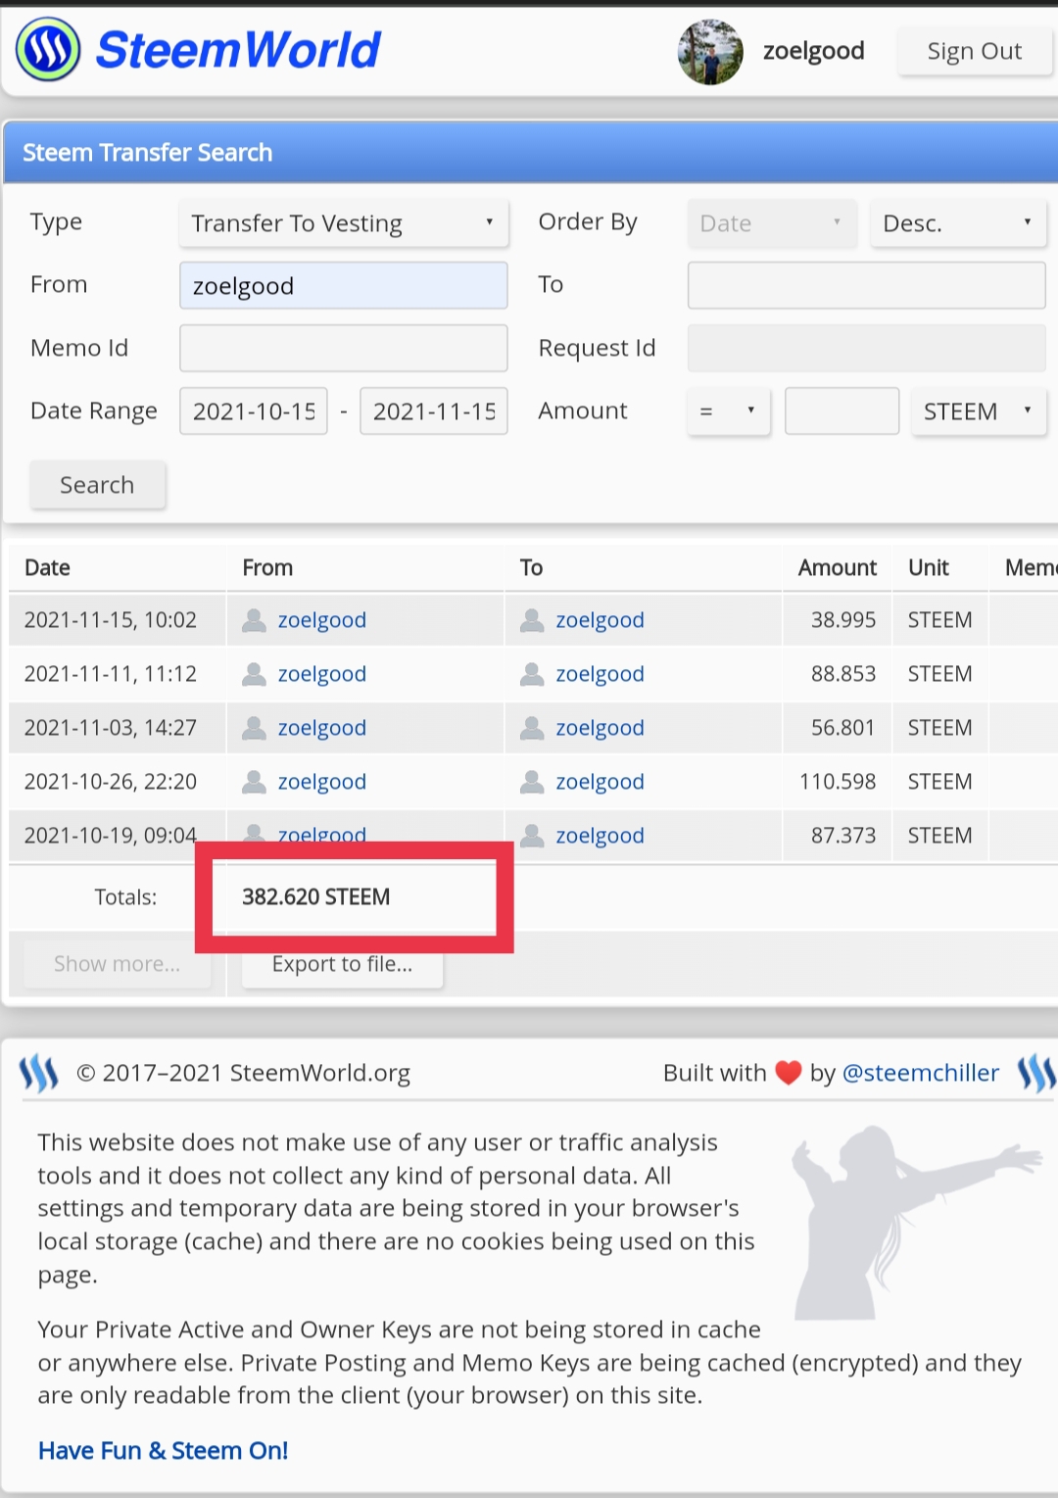The image size is (1058, 1498).
Task: Click the zoelgood username in the header
Action: (813, 51)
